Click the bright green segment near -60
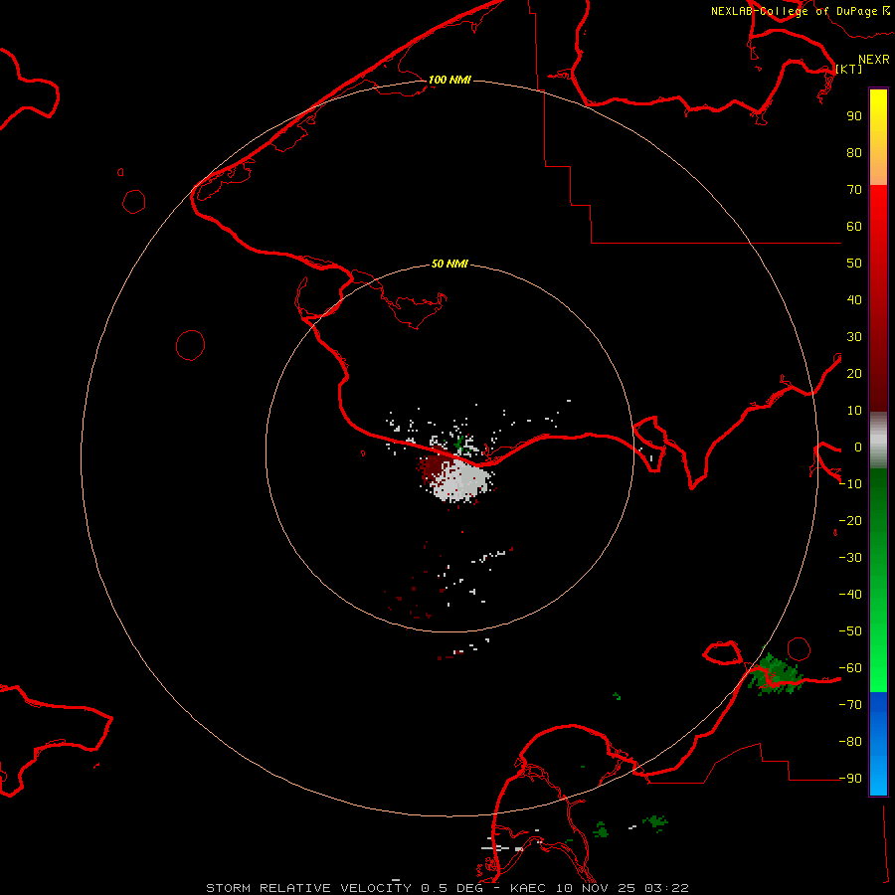Image resolution: width=895 pixels, height=895 pixels. (x=878, y=673)
